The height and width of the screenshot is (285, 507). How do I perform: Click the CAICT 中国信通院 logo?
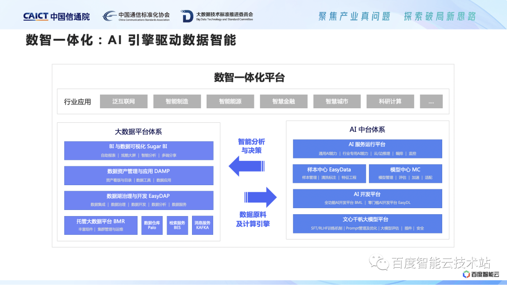coord(56,15)
